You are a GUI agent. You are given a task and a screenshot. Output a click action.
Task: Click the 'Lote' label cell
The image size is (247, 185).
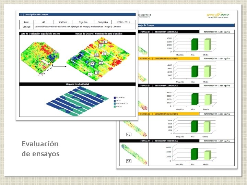tap(26, 22)
